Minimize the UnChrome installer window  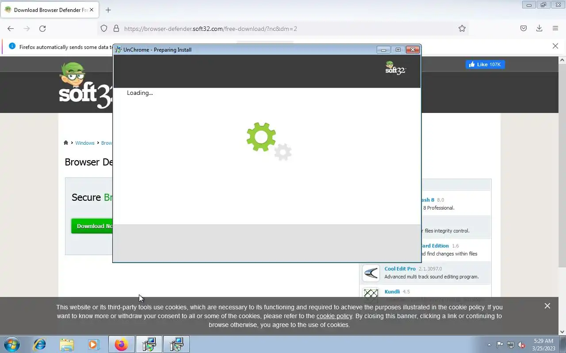tap(383, 49)
